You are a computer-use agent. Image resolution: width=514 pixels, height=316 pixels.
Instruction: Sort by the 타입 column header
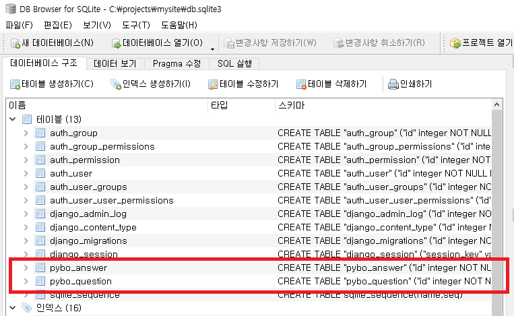241,105
